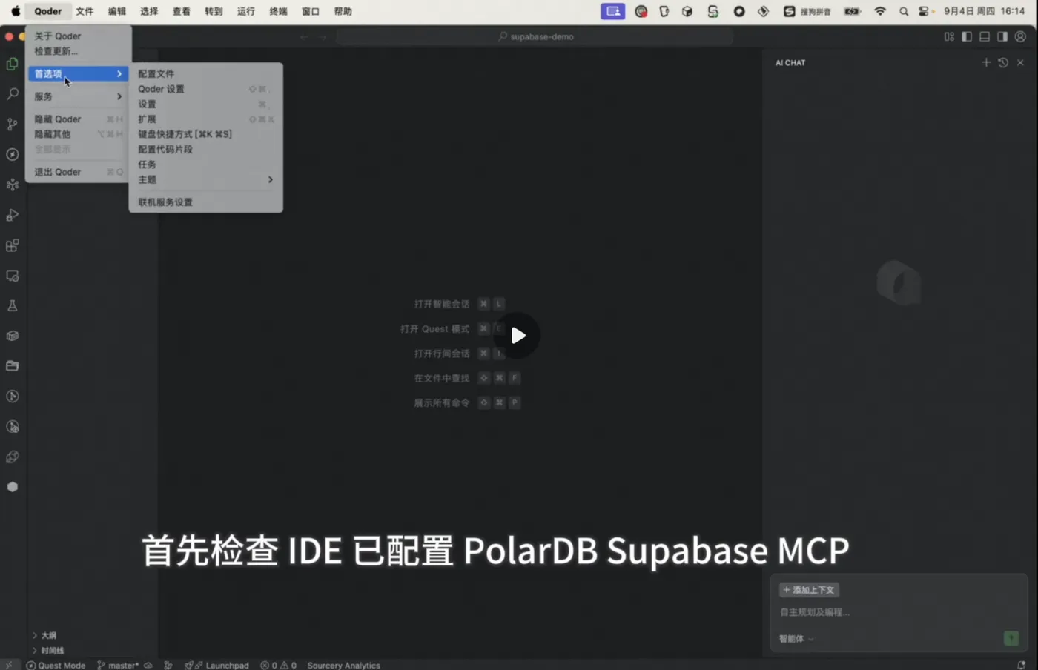Open the Search view in activity bar

(13, 94)
